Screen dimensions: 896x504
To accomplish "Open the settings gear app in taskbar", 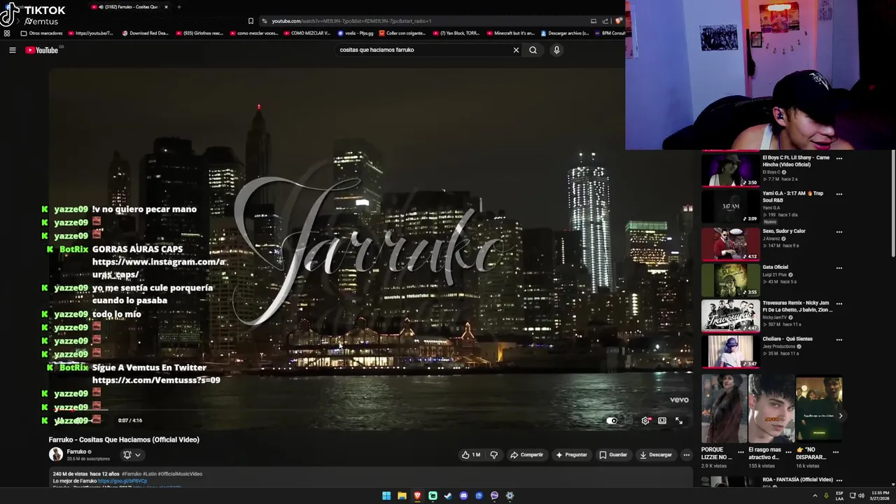I will [510, 496].
